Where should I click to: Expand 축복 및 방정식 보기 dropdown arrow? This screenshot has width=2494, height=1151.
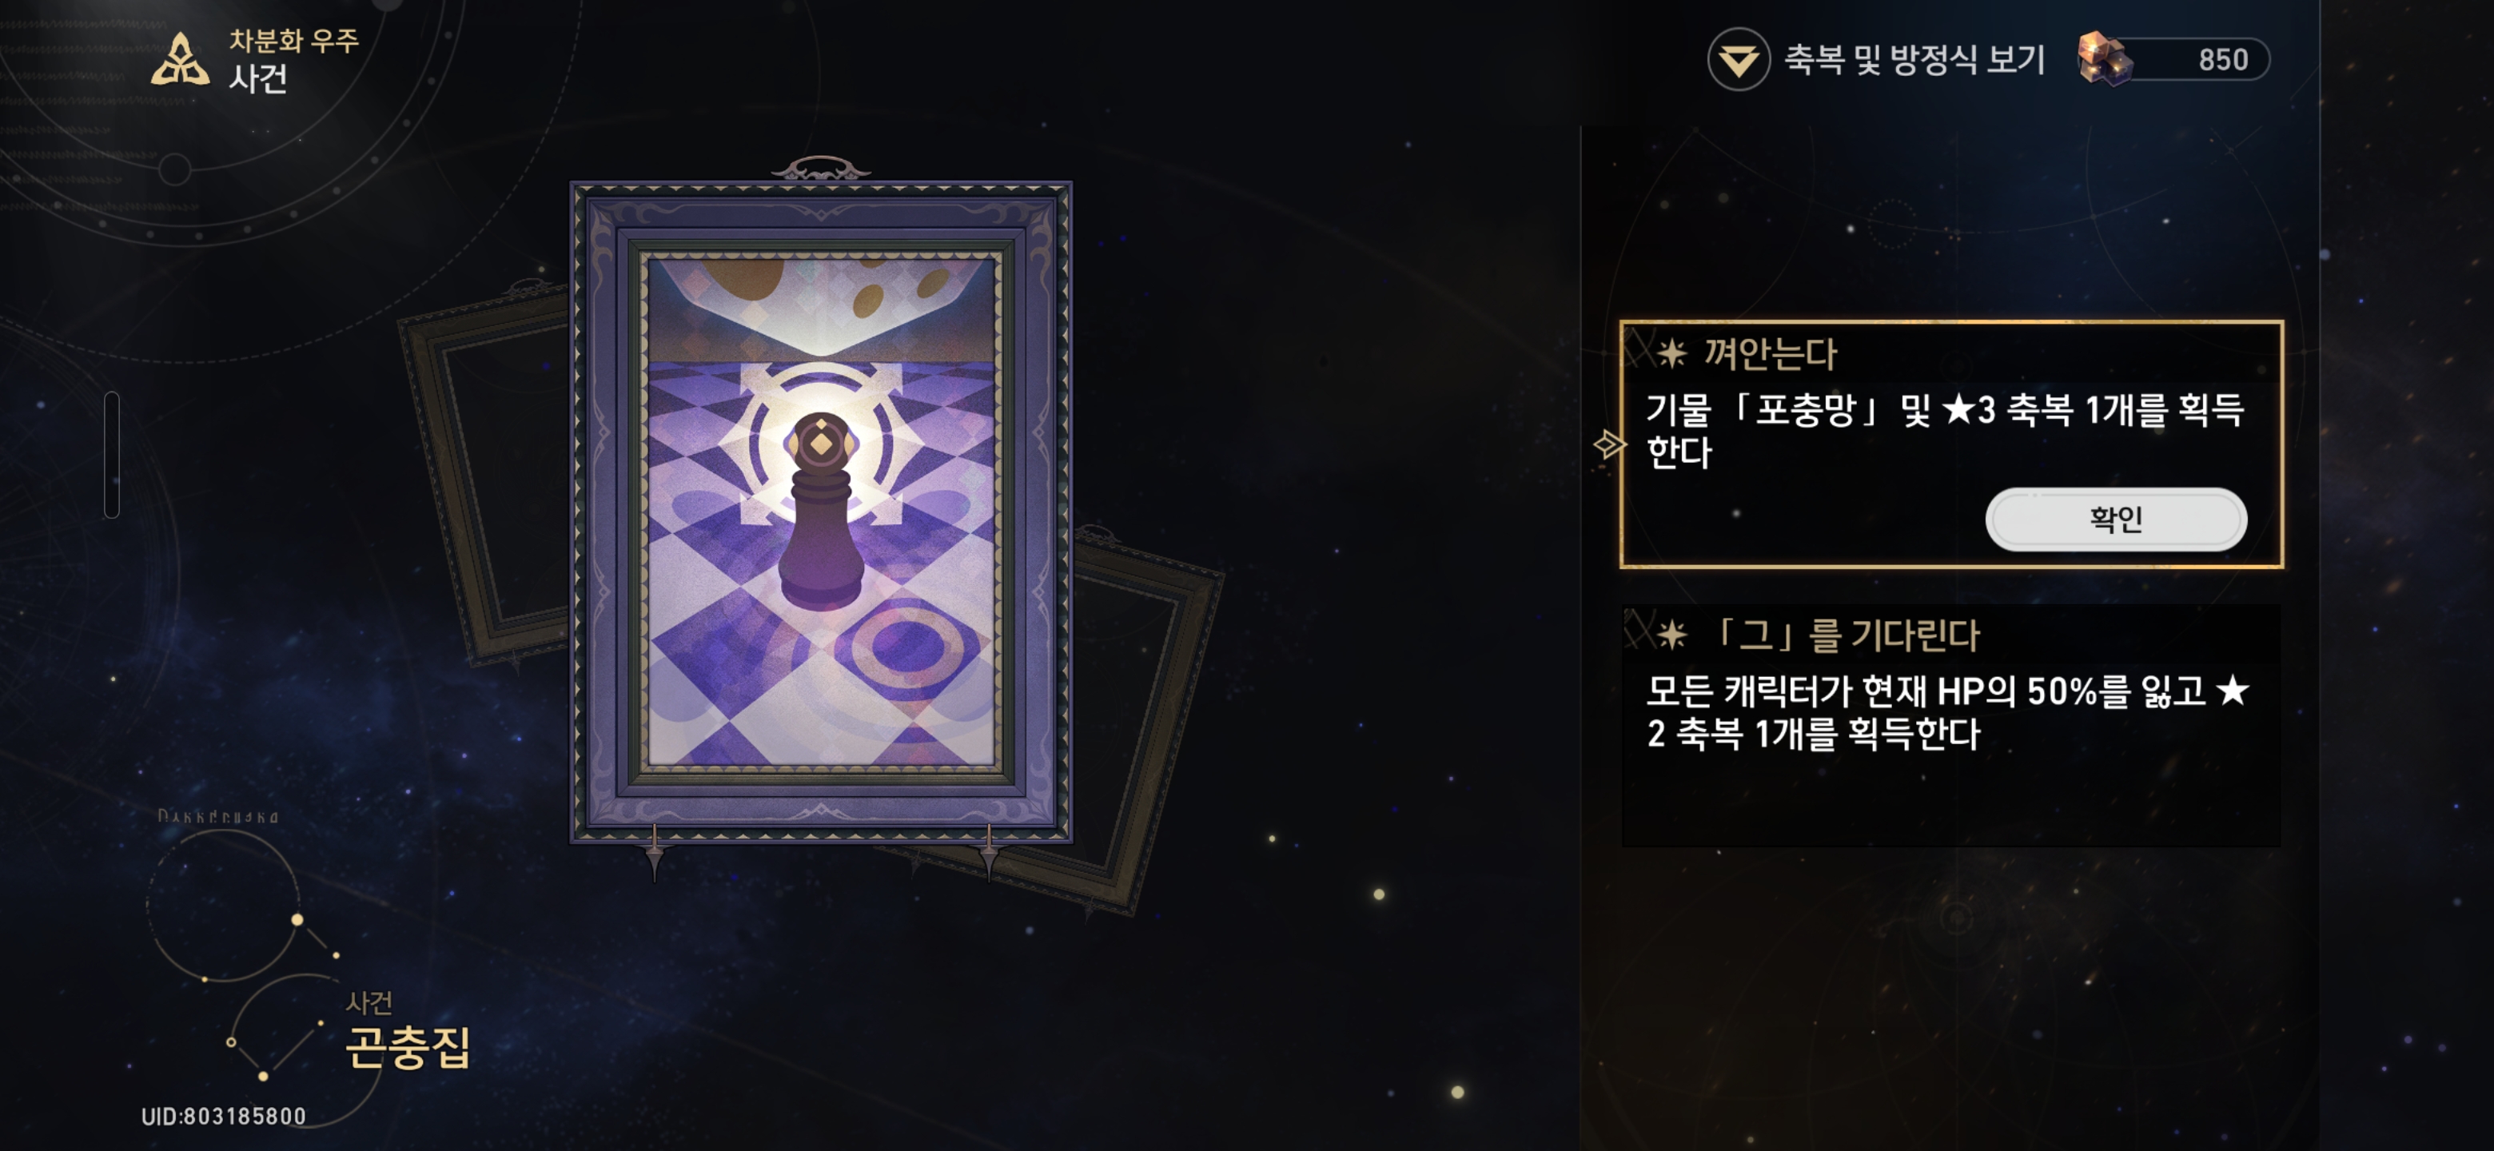tap(1739, 60)
